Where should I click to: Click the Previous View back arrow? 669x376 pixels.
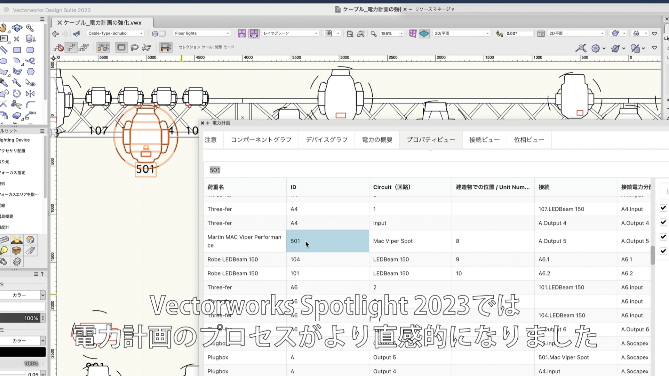coord(55,33)
